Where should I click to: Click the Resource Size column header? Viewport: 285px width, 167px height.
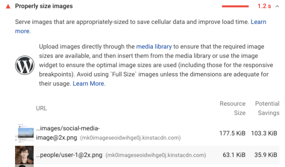coord(232,108)
